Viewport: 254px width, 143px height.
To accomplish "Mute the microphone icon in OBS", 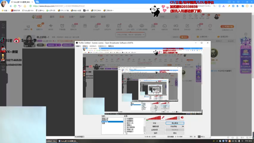I will coord(163,118).
